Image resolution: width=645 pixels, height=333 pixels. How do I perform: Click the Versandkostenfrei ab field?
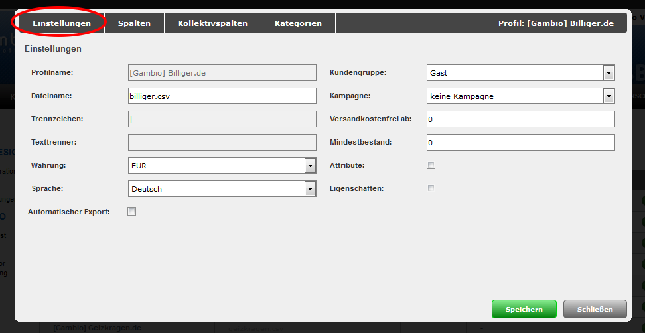click(520, 119)
